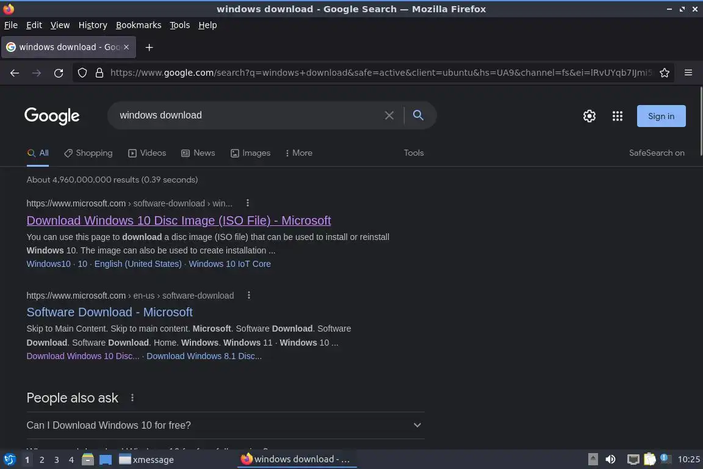Switch to workspace 4 in the pager
The height and width of the screenshot is (469, 703).
pyautogui.click(x=71, y=460)
